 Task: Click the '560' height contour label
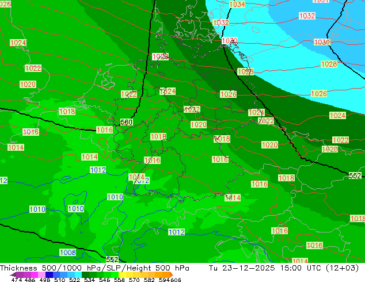click(127, 122)
